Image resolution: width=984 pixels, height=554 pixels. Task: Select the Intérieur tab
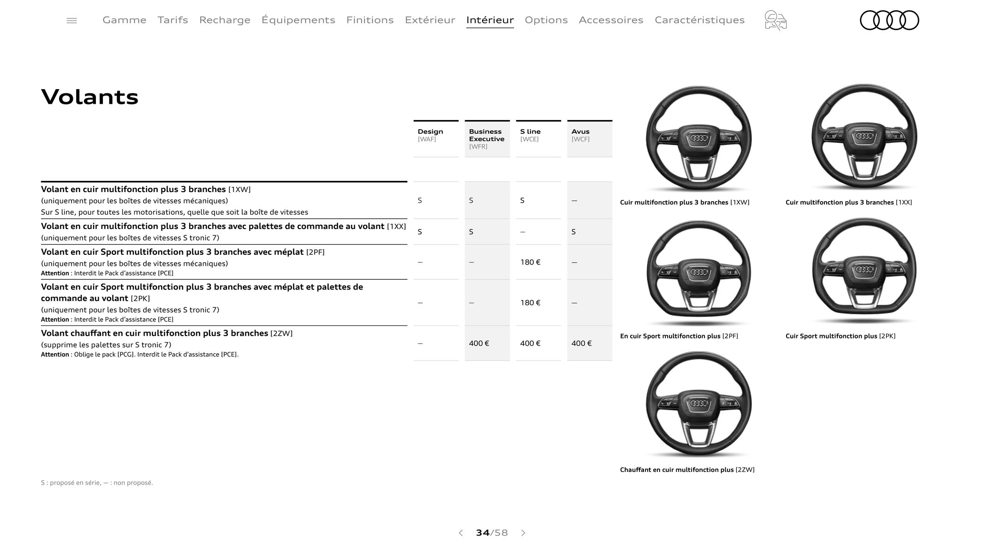tap(490, 20)
